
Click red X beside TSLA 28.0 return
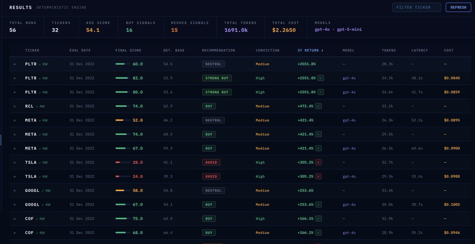click(x=319, y=162)
